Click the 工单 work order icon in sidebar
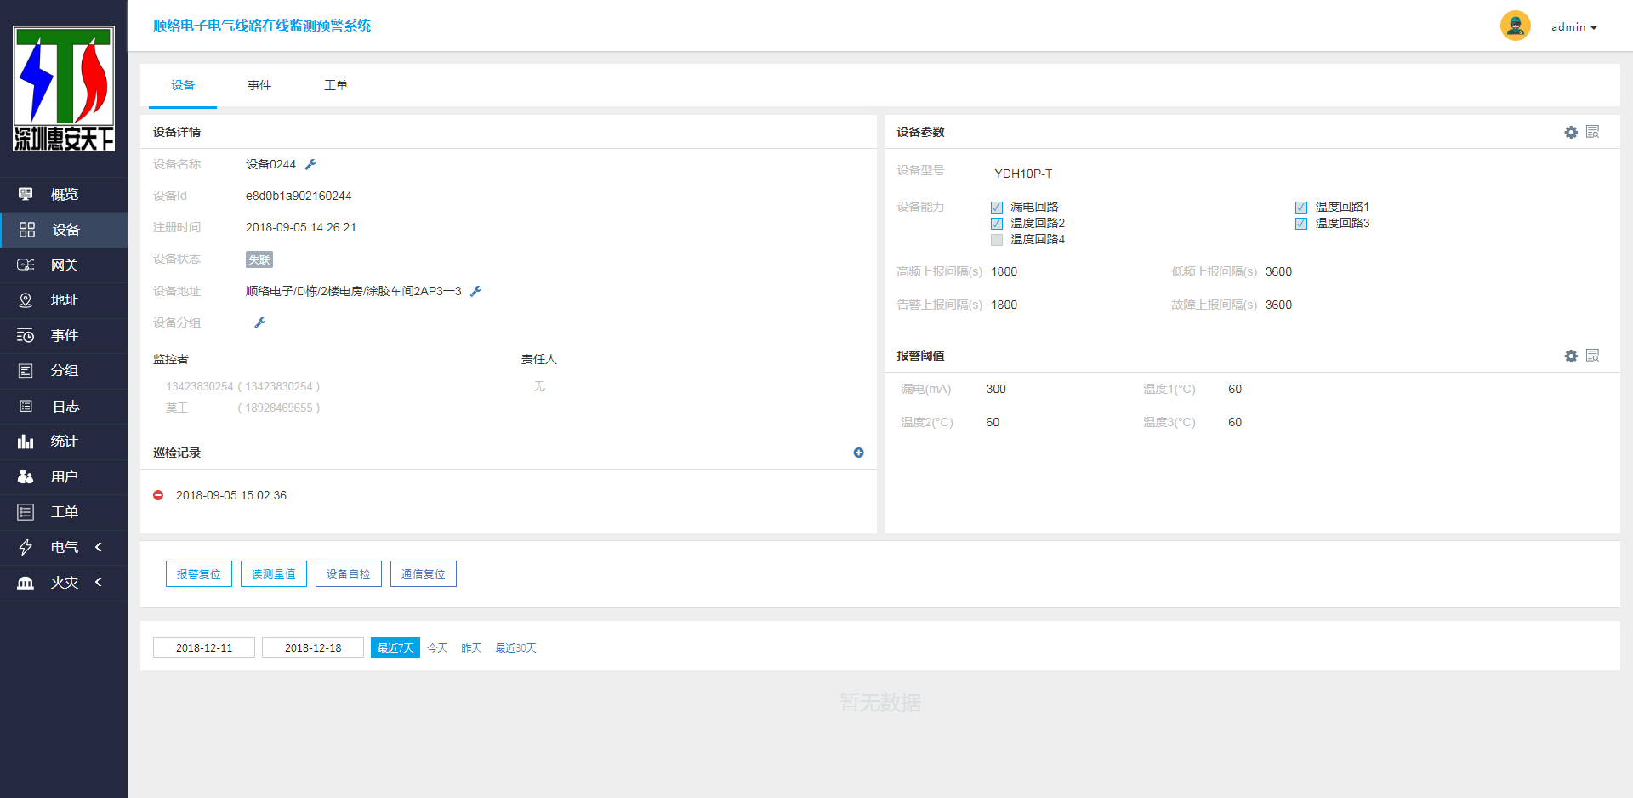The image size is (1633, 798). point(26,512)
